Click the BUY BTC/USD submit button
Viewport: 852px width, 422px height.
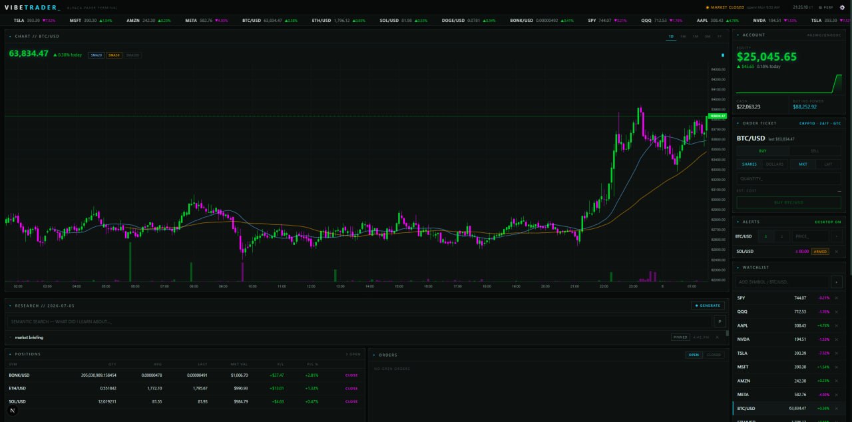pos(789,202)
